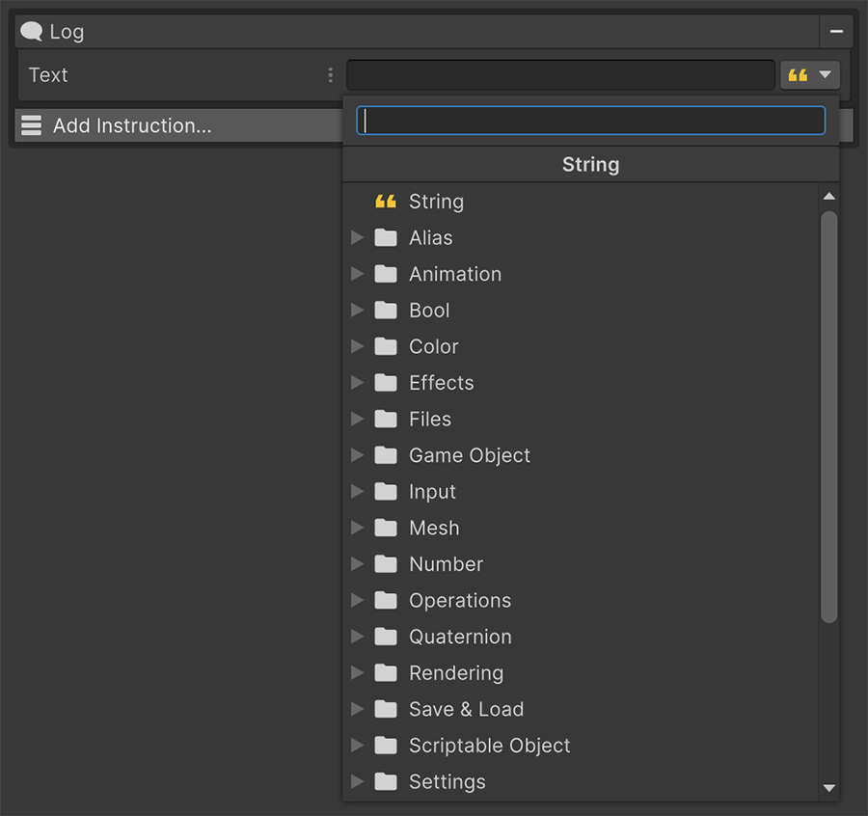Open the string type quote dropdown
The height and width of the screenshot is (816, 868).
tap(809, 74)
